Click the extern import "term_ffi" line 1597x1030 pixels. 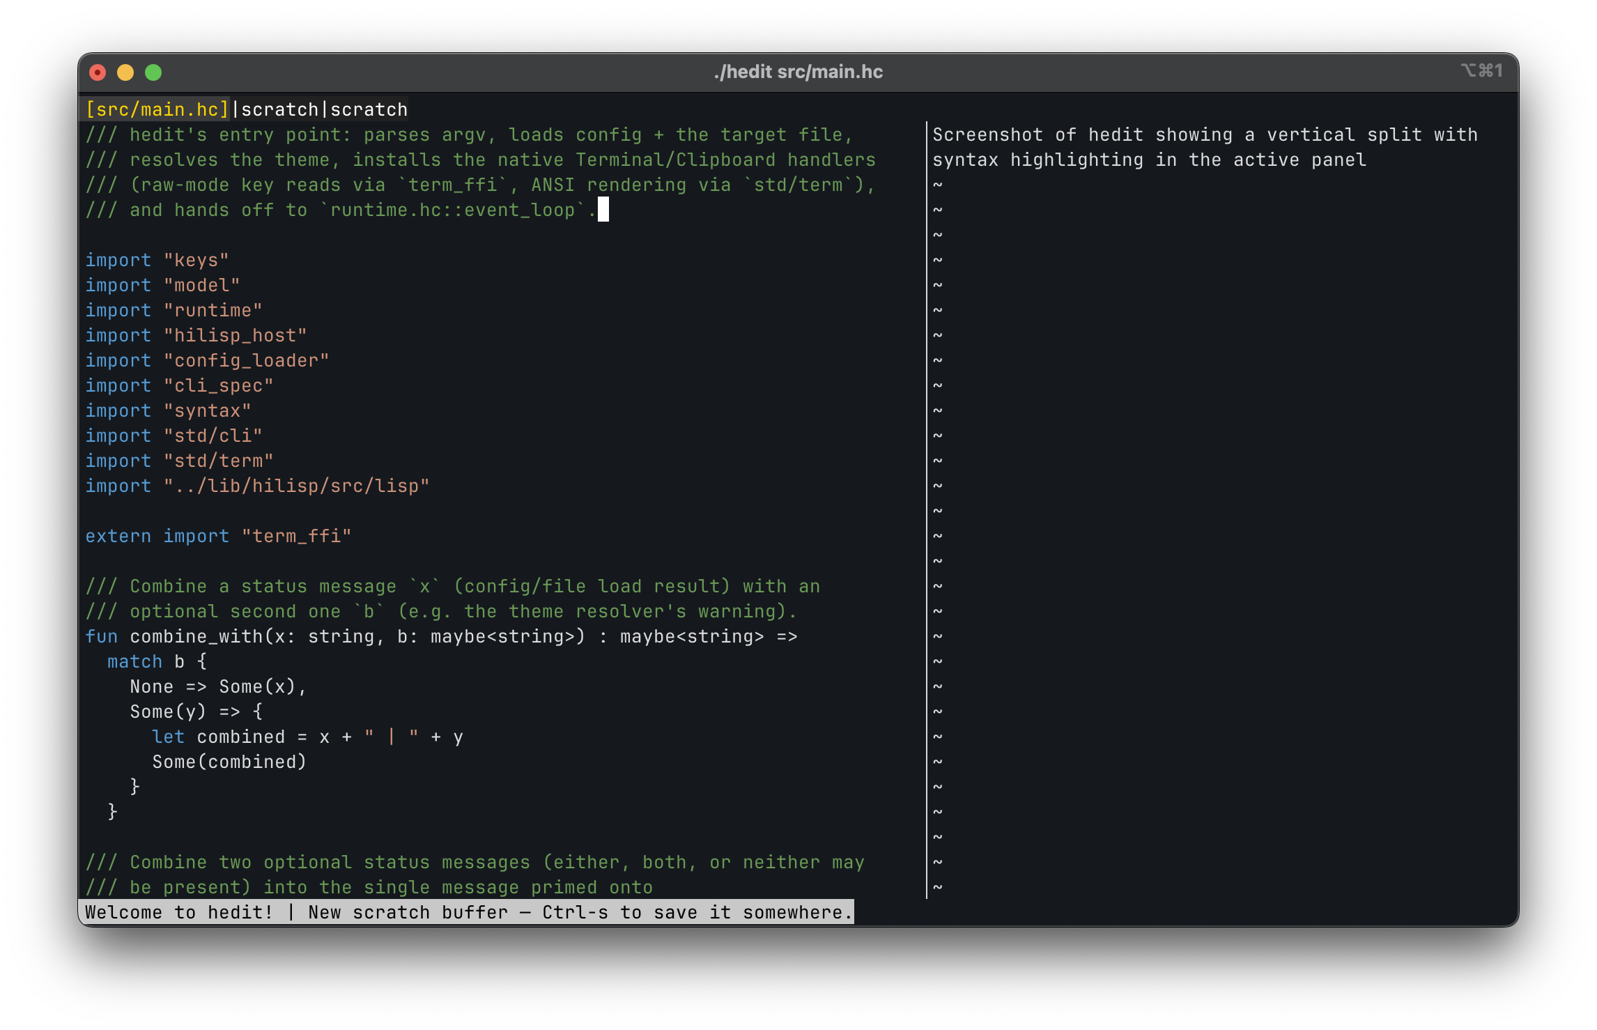coord(219,536)
